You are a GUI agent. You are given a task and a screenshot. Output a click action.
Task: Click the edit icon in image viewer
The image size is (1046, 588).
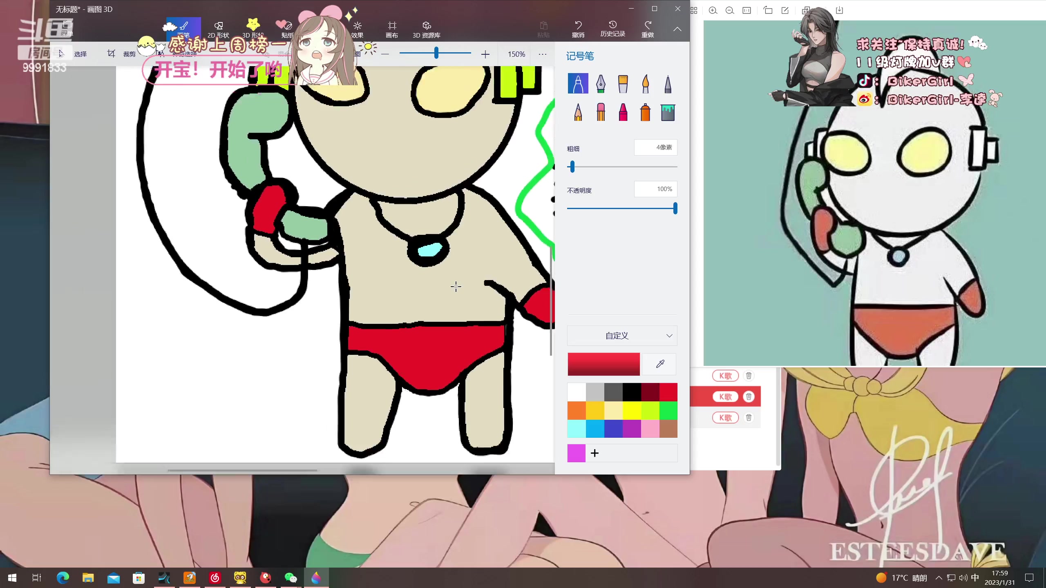coord(785,10)
